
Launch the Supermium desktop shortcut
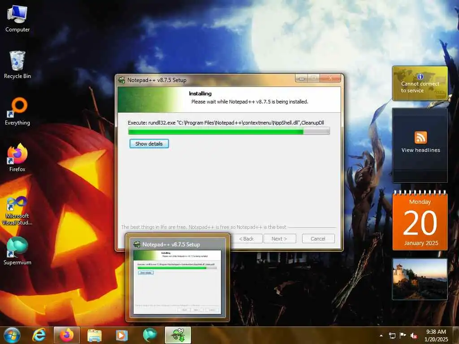tap(17, 251)
